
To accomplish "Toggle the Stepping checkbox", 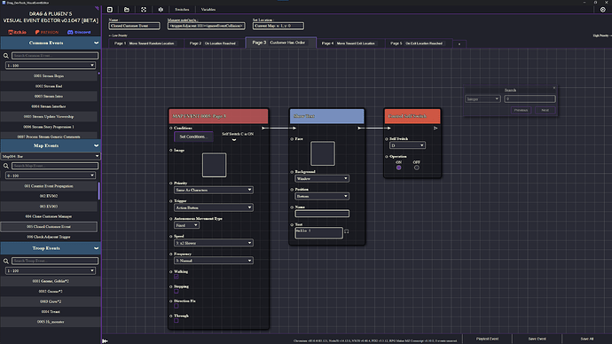I will 177,292.
